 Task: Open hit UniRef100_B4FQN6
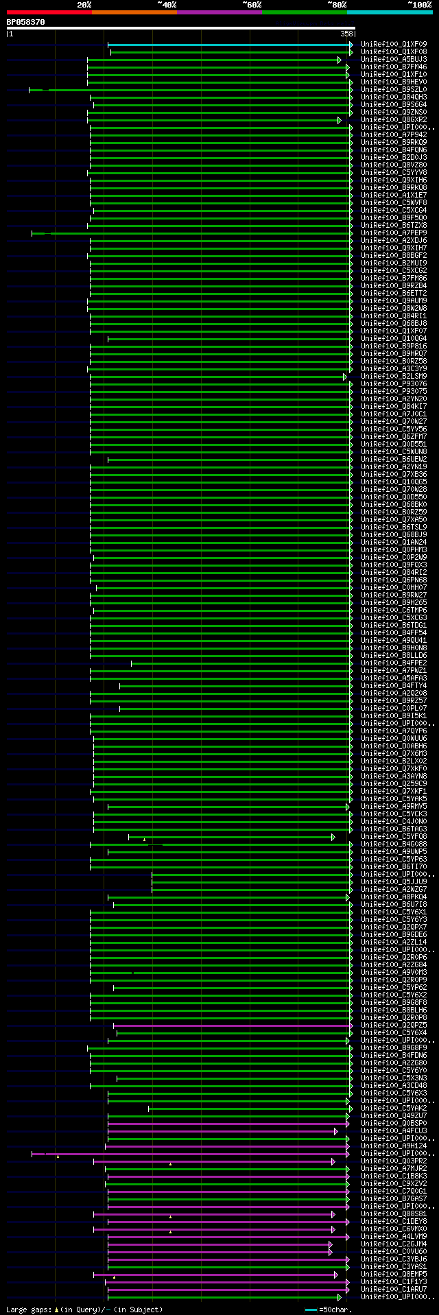(x=394, y=150)
